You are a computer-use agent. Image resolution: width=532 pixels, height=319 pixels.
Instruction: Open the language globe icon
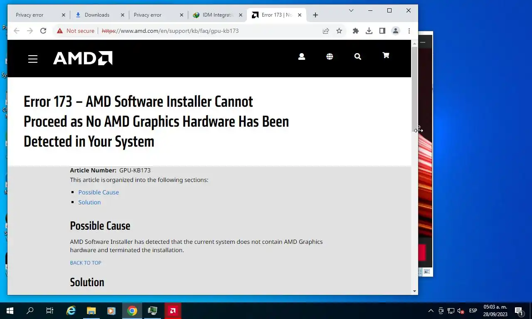tap(330, 56)
